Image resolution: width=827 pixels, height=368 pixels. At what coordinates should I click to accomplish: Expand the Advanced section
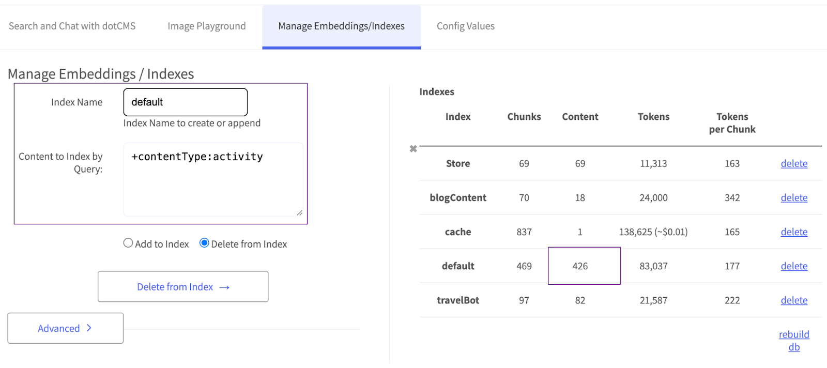65,328
